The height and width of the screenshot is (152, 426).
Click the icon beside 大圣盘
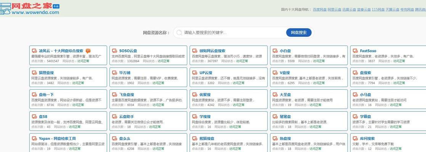pos(275,95)
